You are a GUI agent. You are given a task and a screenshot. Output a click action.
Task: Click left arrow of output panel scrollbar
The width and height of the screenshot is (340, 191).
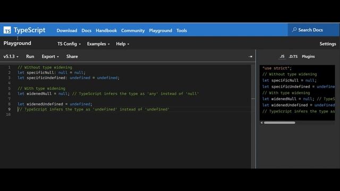click(261, 123)
